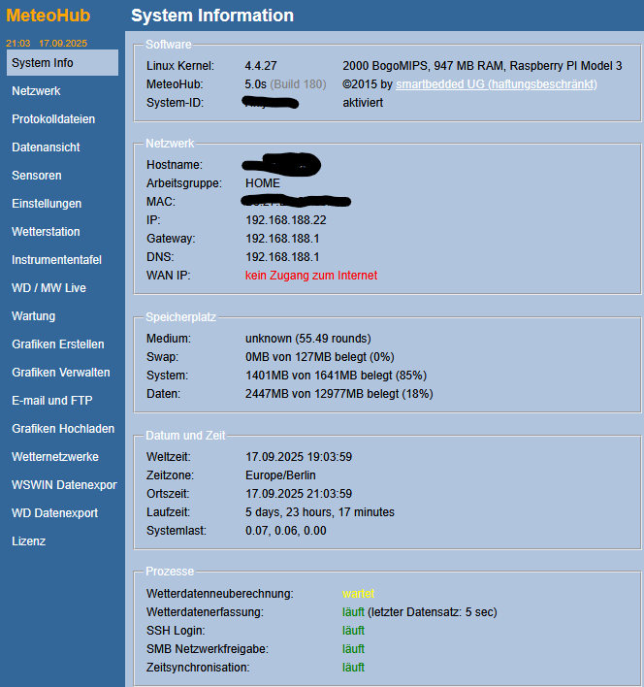Go to the Lizenz page

[x=28, y=541]
